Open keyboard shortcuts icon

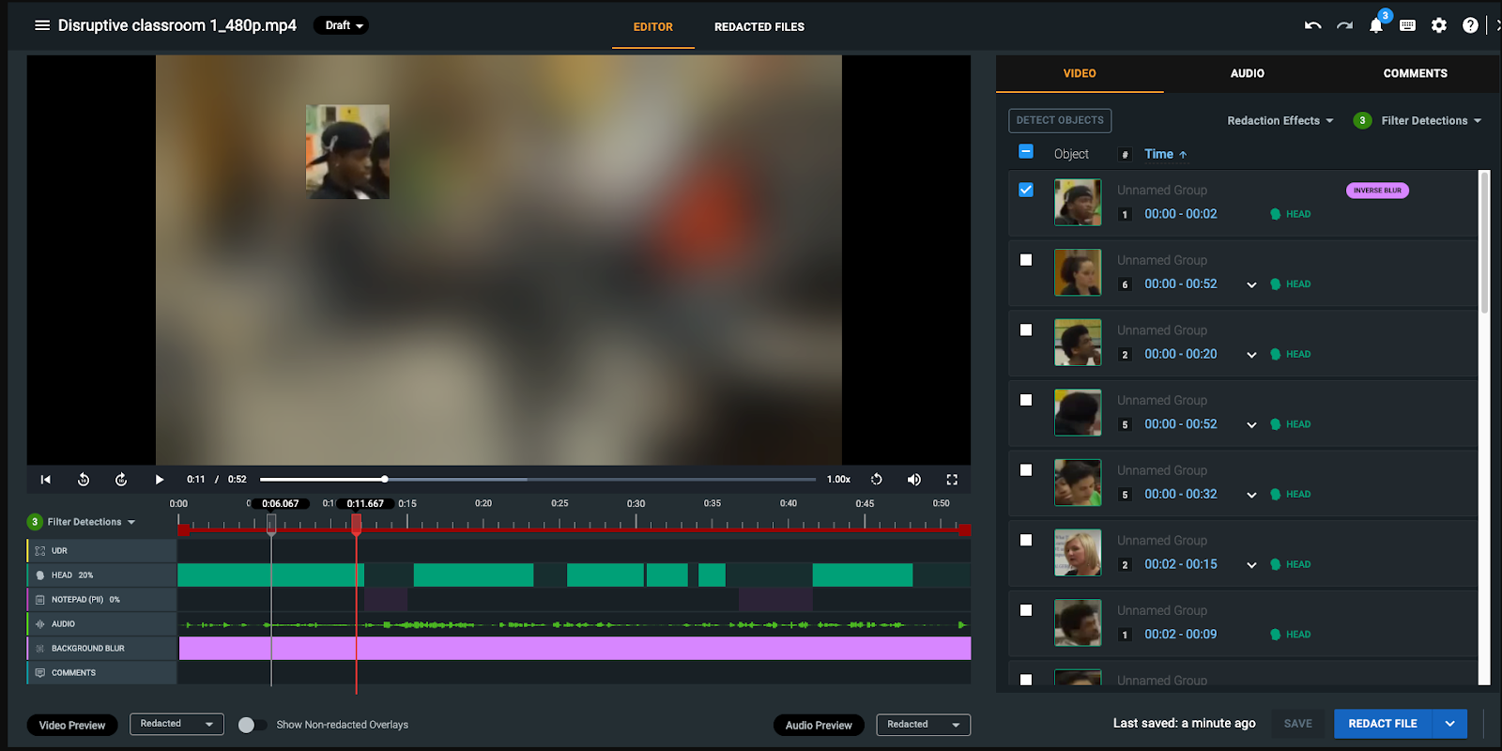(x=1407, y=26)
